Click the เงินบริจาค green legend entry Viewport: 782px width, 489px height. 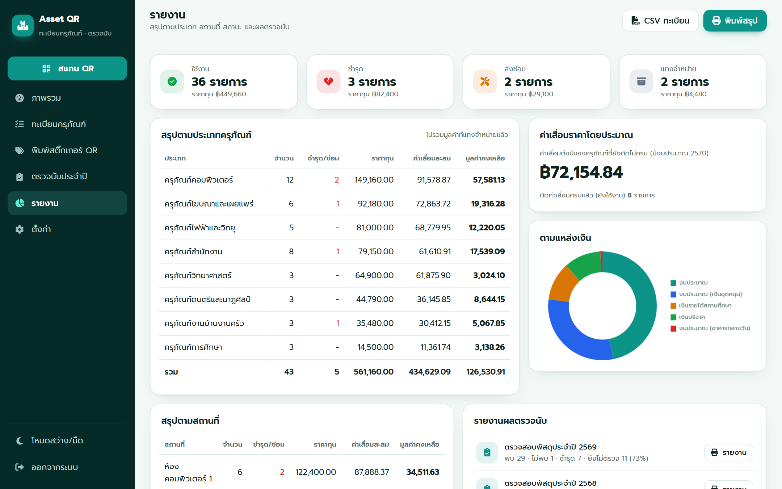coord(688,317)
